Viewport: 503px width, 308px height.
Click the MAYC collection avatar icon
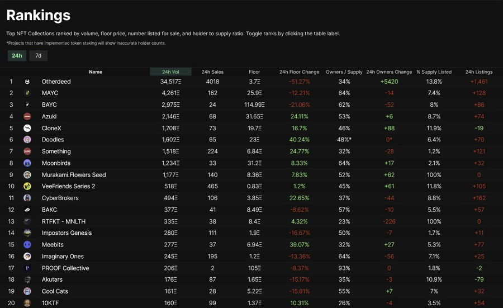click(x=27, y=93)
